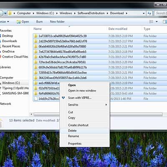
Task: Click the Burn toolbar button
Action: point(39,22)
